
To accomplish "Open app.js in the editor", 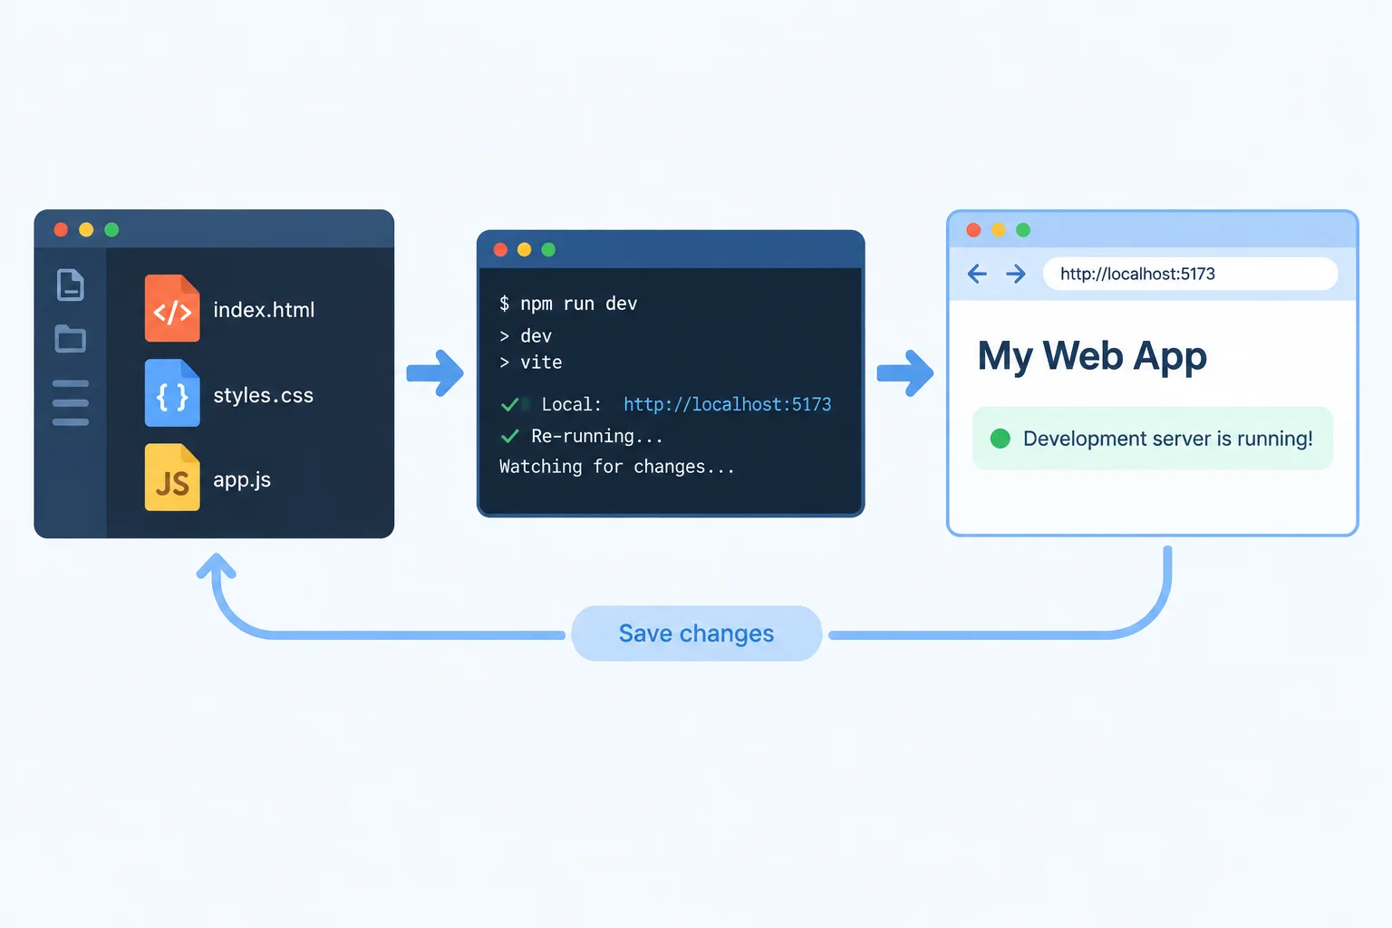I will pyautogui.click(x=242, y=480).
